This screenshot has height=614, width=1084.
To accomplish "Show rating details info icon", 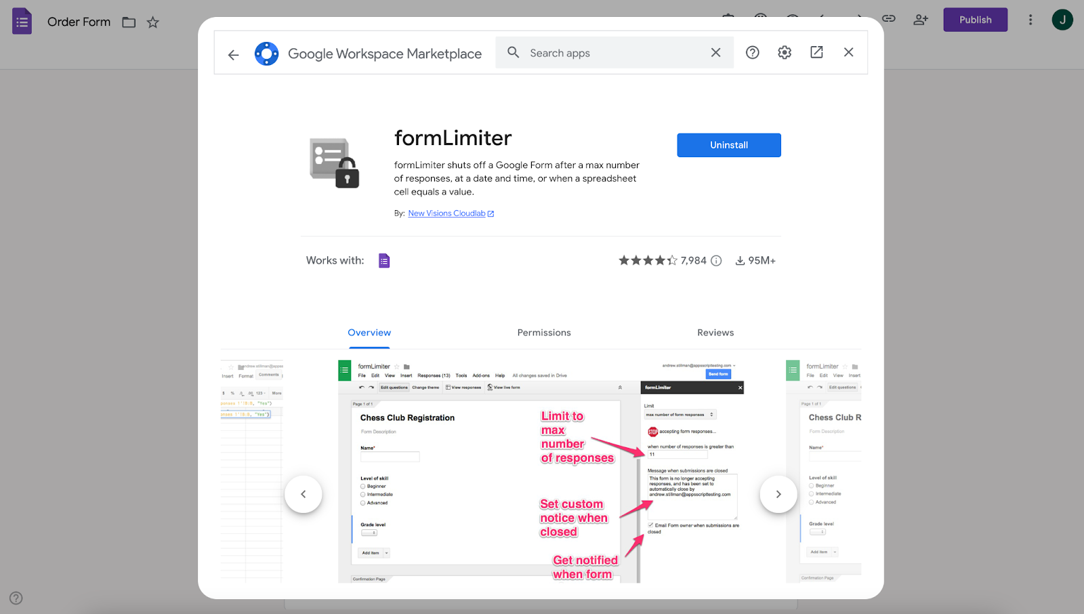I will (716, 261).
